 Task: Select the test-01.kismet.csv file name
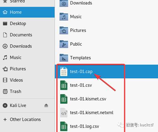pos(88,99)
